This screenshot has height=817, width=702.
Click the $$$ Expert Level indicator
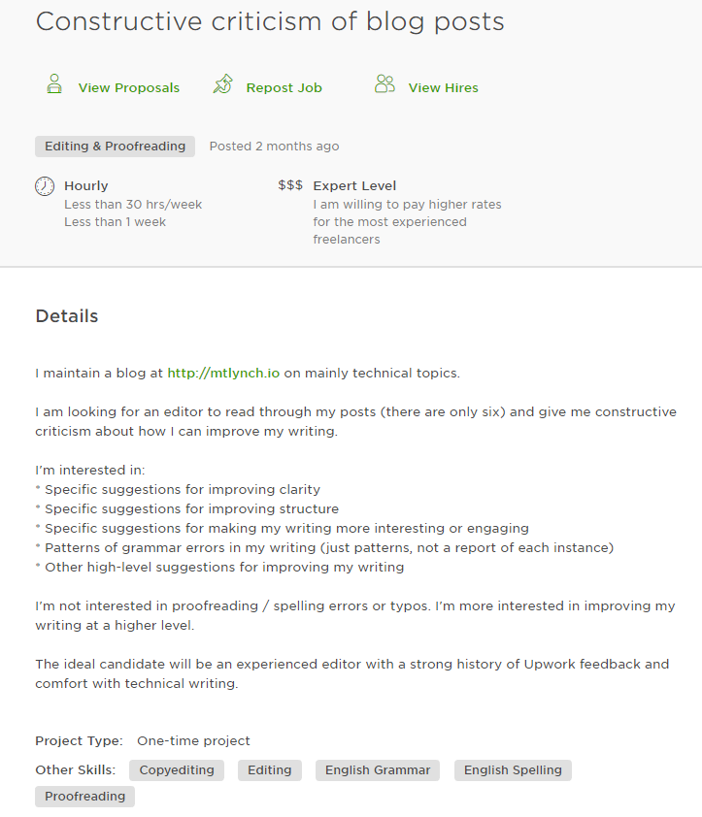290,185
